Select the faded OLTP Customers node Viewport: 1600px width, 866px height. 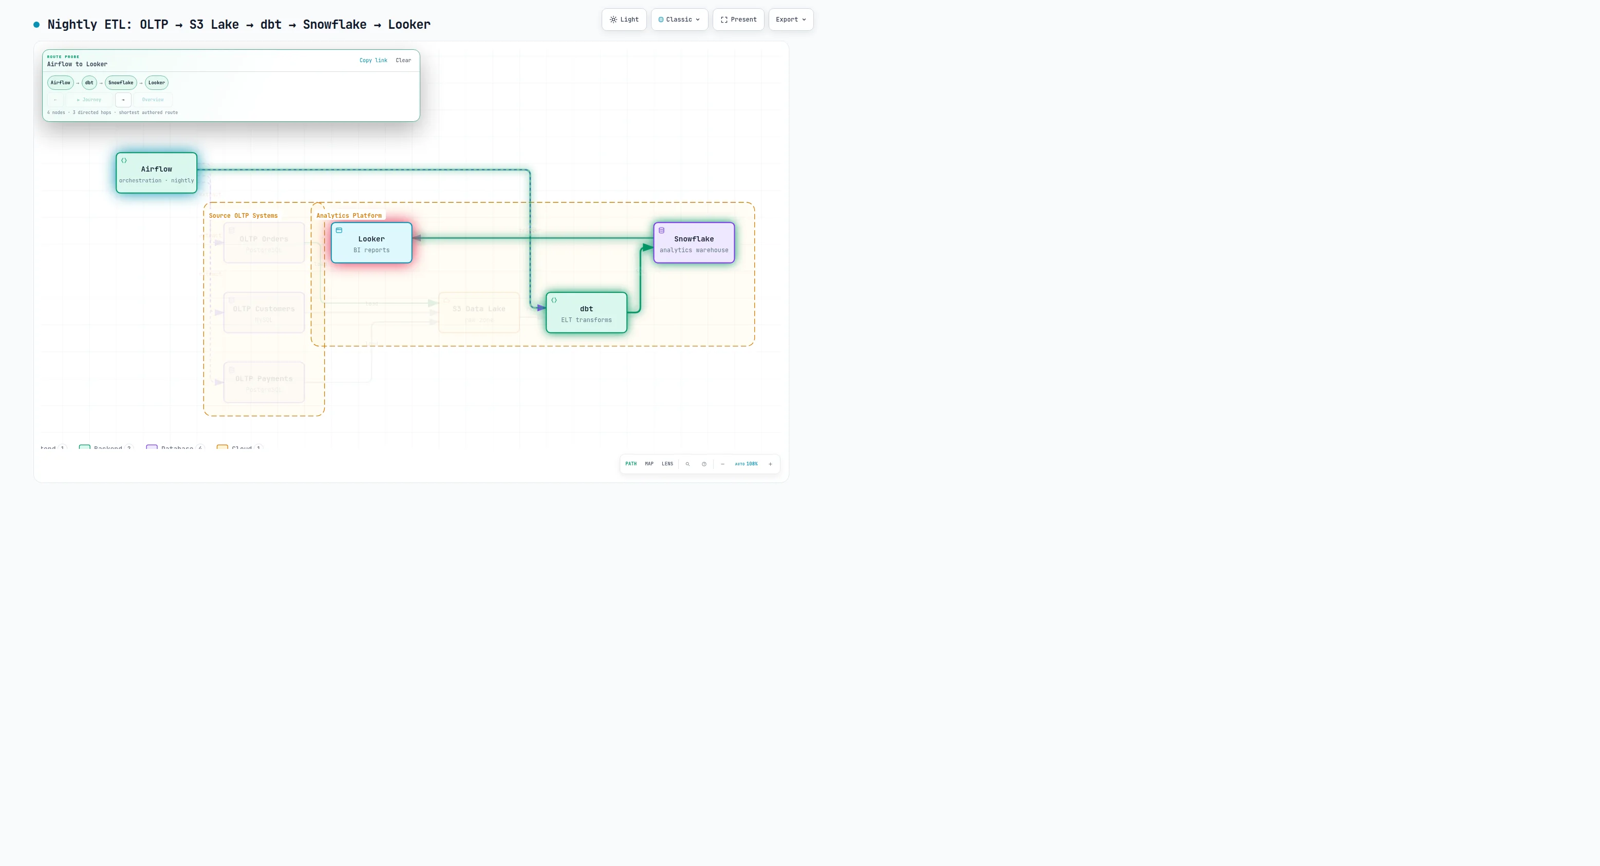[x=264, y=313]
